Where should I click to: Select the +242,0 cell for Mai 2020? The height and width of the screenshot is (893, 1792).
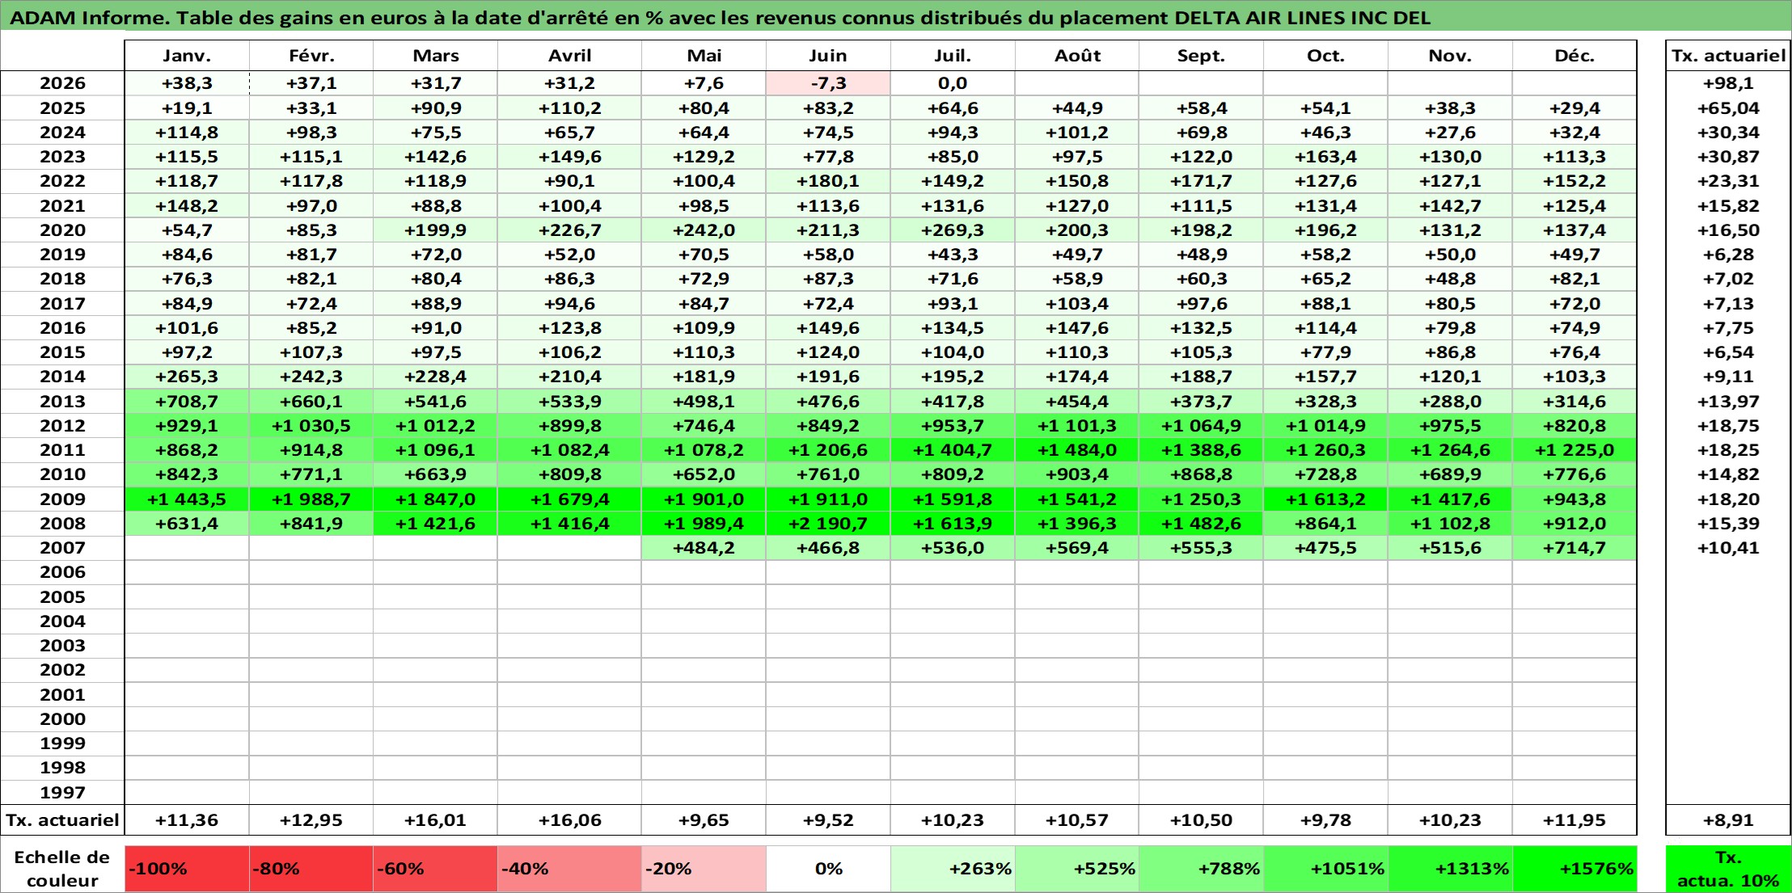(704, 230)
